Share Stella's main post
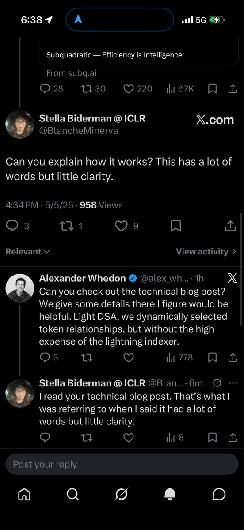 click(x=230, y=226)
